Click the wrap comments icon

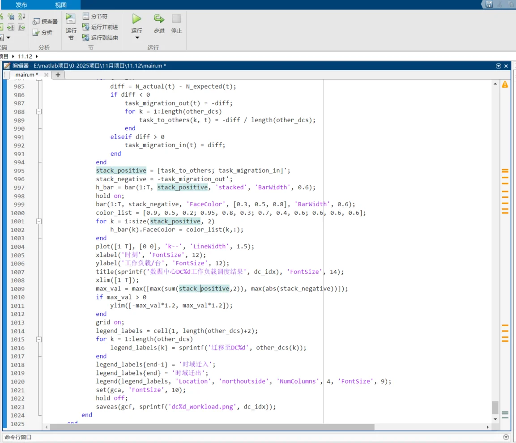tap(22, 17)
